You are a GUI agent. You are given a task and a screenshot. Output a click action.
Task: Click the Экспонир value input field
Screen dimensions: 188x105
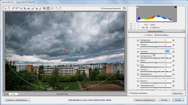pyautogui.click(x=168, y=51)
